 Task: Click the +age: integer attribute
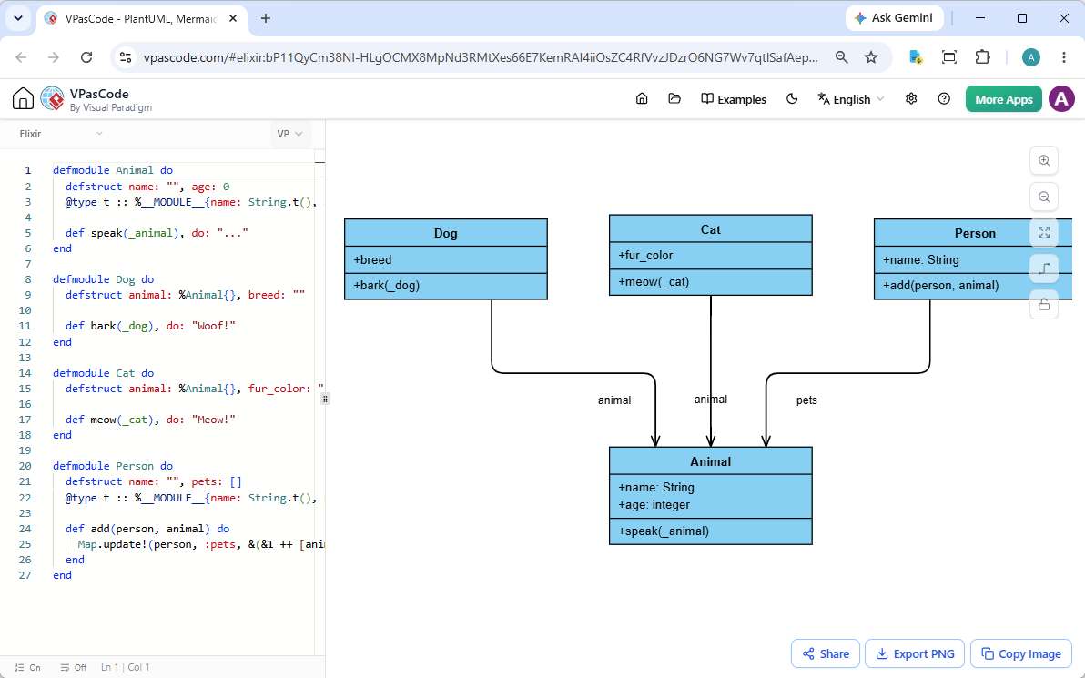click(654, 505)
